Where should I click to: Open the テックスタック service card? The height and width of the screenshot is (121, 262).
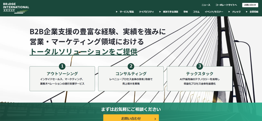(200, 79)
